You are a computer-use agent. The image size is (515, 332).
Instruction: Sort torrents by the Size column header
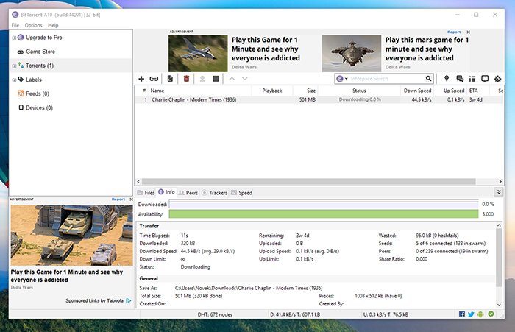pos(305,91)
